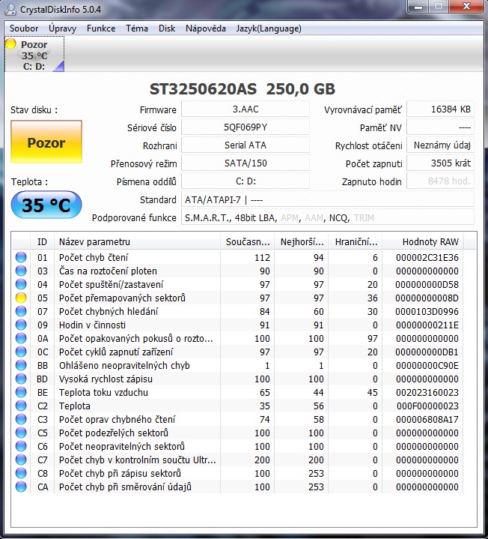Viewport: 488px width, 539px height.
Task: Click the drive letters field C: D:
Action: tap(245, 181)
